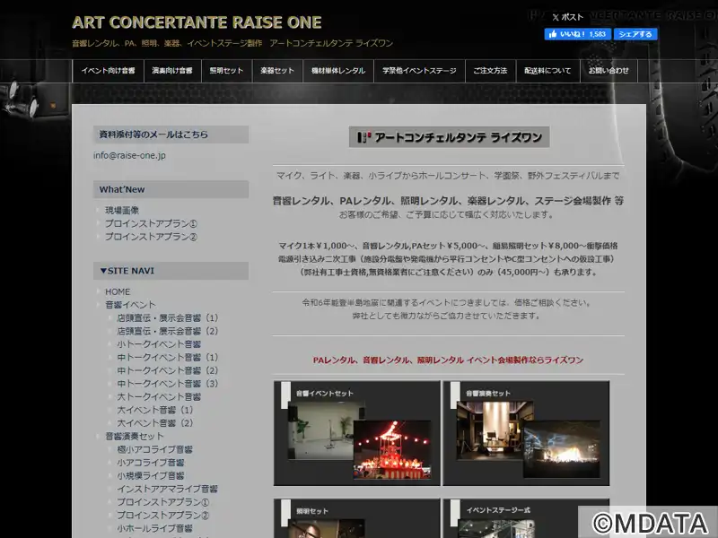Go to HOME in site navi

pyautogui.click(x=118, y=292)
